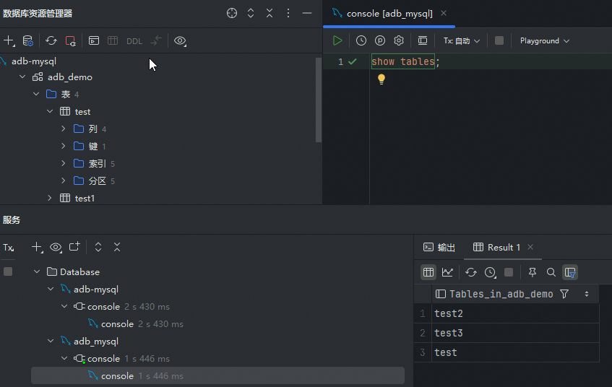Expand the 列 columns folder

coord(64,129)
